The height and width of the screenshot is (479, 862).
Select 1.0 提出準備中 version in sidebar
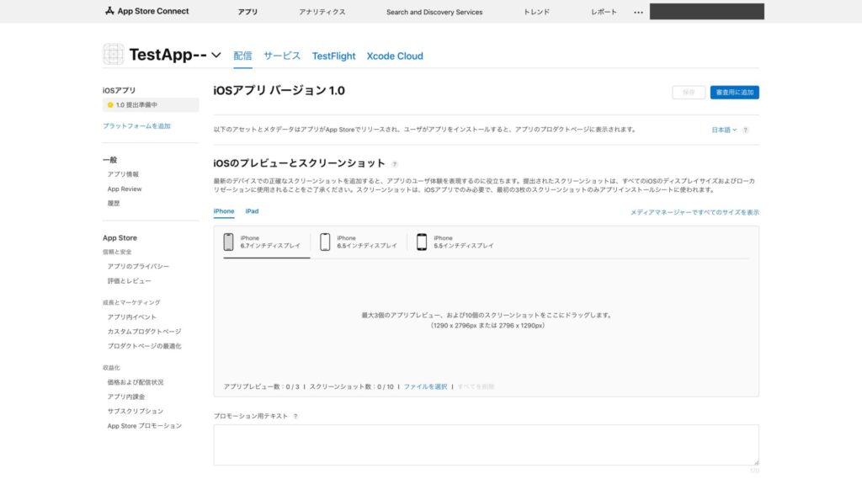(151, 105)
